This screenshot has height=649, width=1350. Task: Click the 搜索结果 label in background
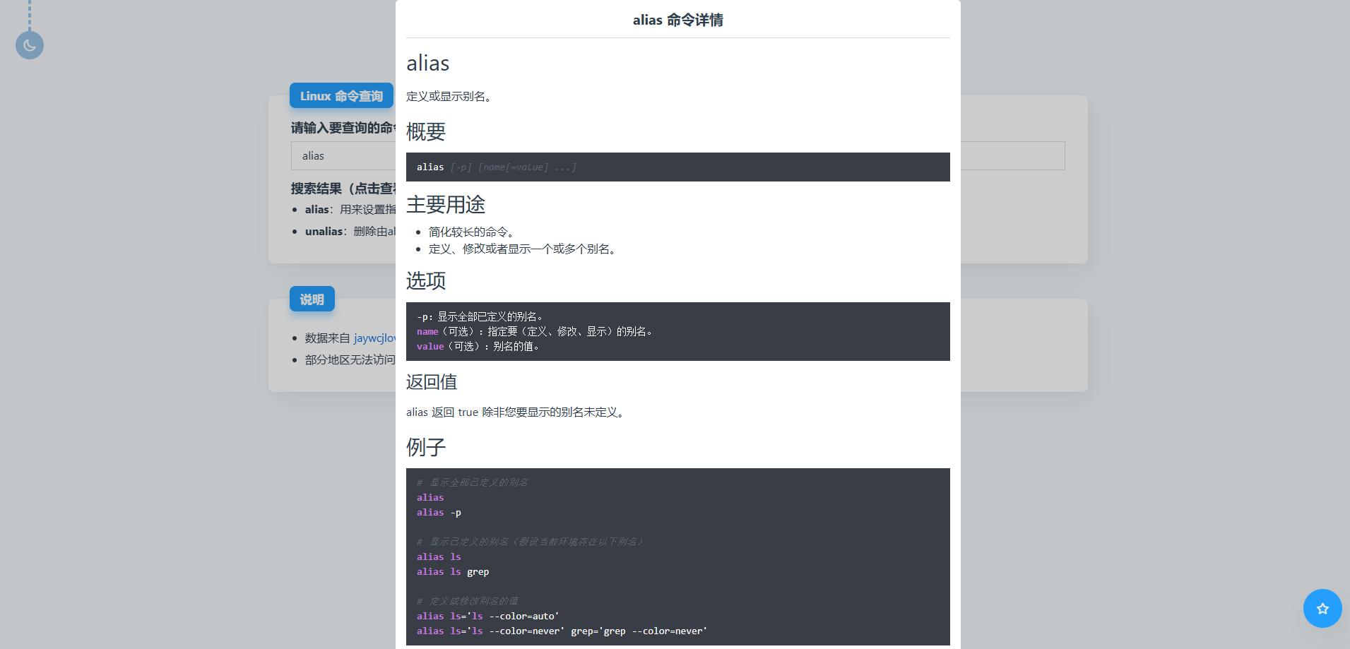(x=343, y=189)
